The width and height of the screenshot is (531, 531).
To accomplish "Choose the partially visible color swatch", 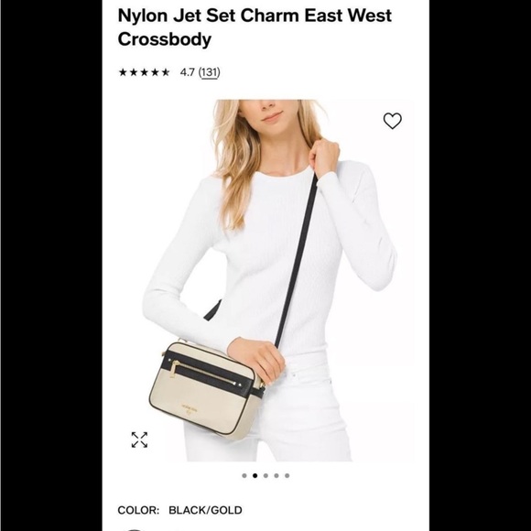I will tap(134, 529).
